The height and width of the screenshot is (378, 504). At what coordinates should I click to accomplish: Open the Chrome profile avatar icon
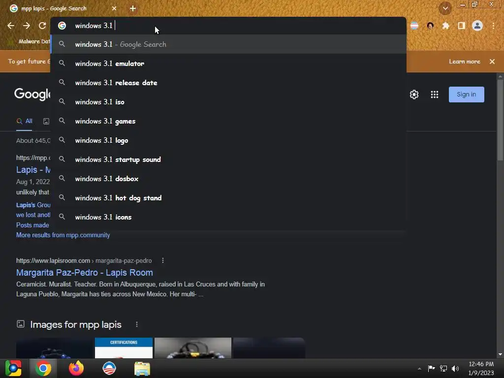[477, 26]
